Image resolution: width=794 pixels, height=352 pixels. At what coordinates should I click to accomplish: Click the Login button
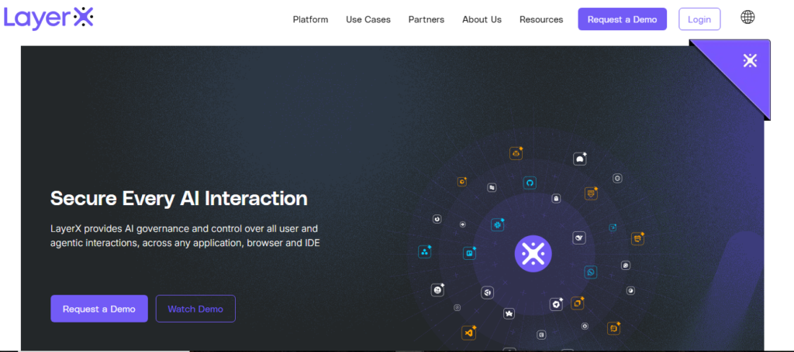pos(699,19)
